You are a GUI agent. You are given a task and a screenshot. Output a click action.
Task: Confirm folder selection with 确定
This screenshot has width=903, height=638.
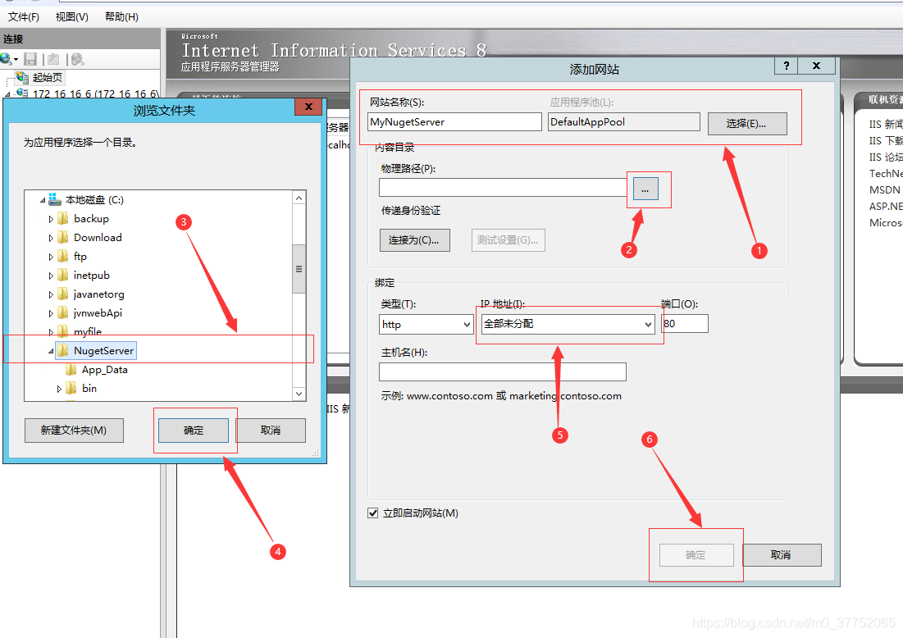194,431
